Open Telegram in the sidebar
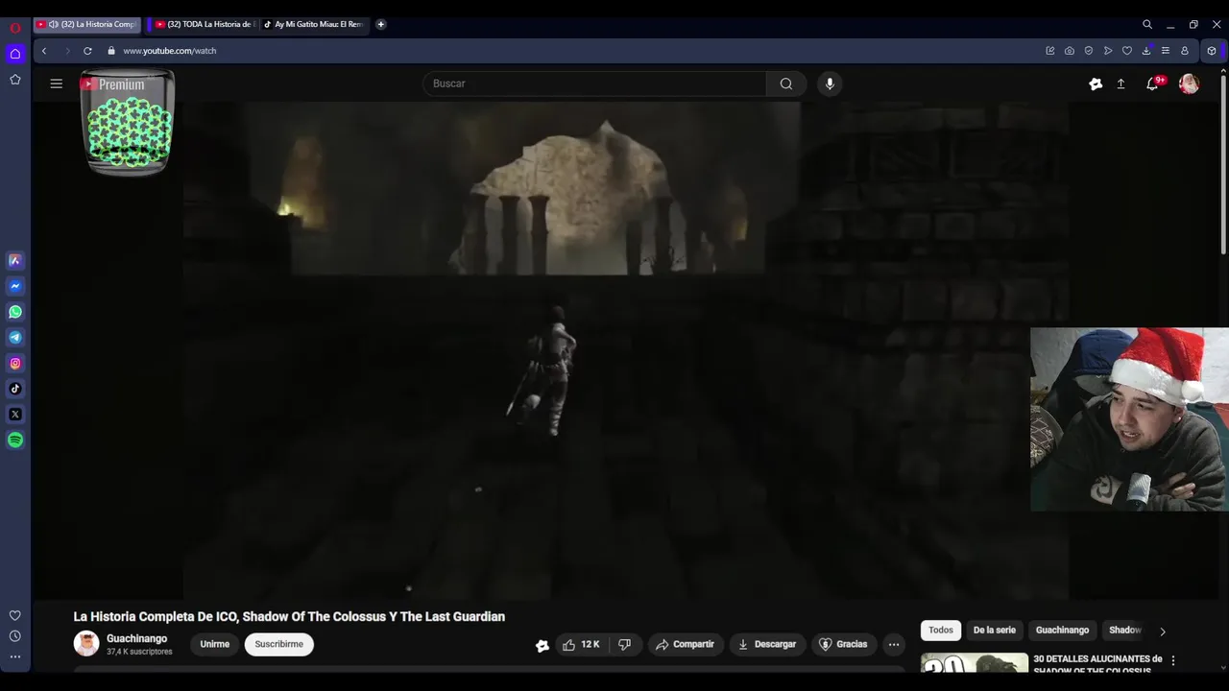This screenshot has width=1229, height=691. coord(15,338)
